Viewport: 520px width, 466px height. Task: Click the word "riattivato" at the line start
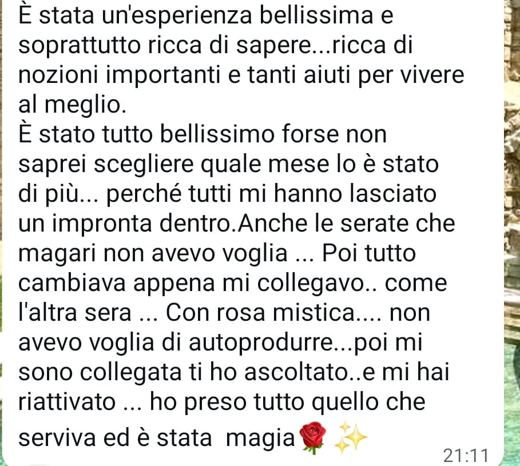tap(67, 402)
